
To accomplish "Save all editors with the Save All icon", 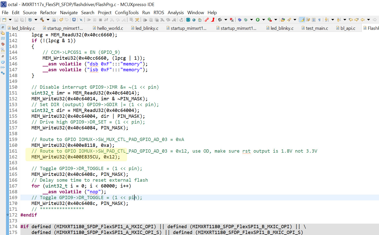I will pos(22,20).
